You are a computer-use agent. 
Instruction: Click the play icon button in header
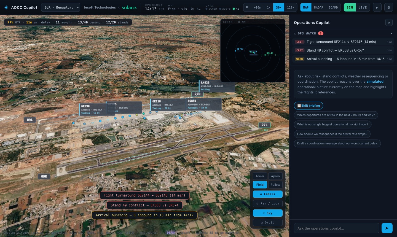pyautogui.click(x=377, y=7)
